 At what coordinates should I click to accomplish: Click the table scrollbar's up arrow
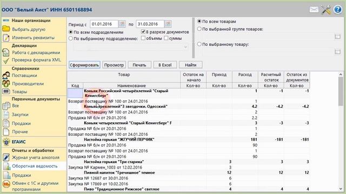341,74
